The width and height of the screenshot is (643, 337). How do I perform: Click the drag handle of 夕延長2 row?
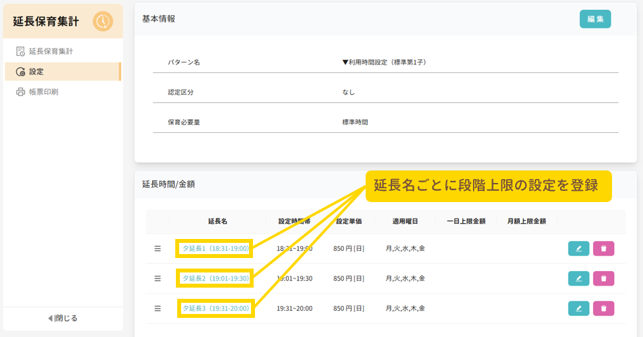(157, 278)
